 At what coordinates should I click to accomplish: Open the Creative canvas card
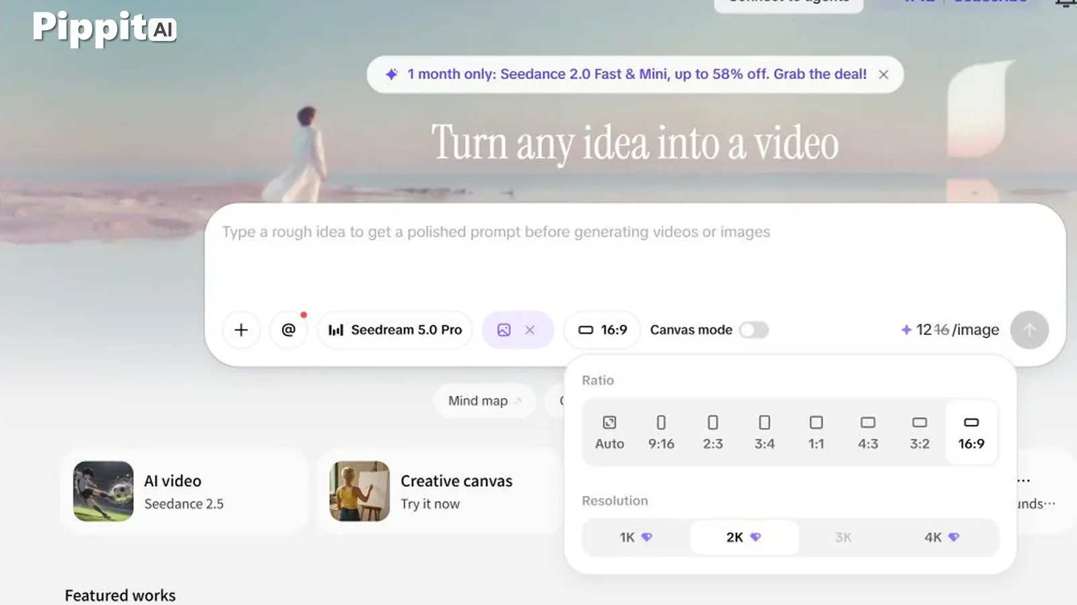[x=440, y=491]
